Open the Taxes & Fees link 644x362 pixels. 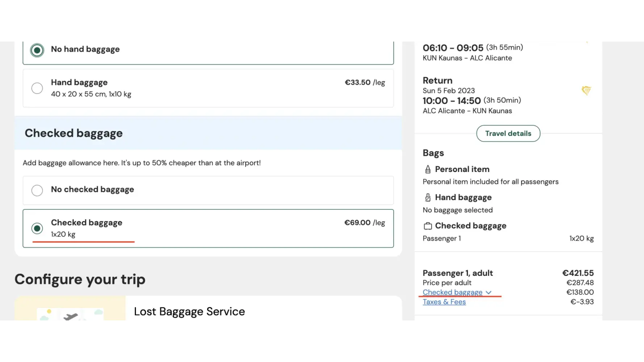tap(444, 302)
